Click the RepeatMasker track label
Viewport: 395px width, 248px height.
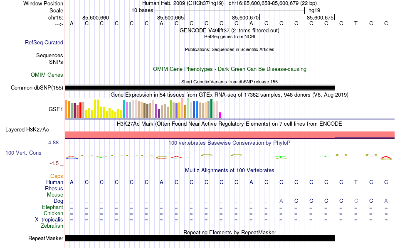tap(46, 238)
